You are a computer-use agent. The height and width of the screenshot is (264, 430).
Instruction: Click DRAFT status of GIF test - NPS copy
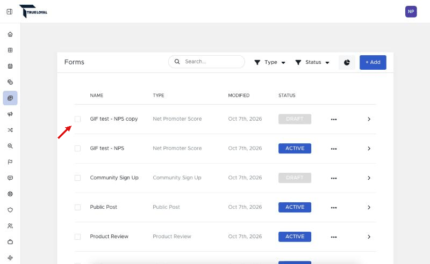pos(295,119)
